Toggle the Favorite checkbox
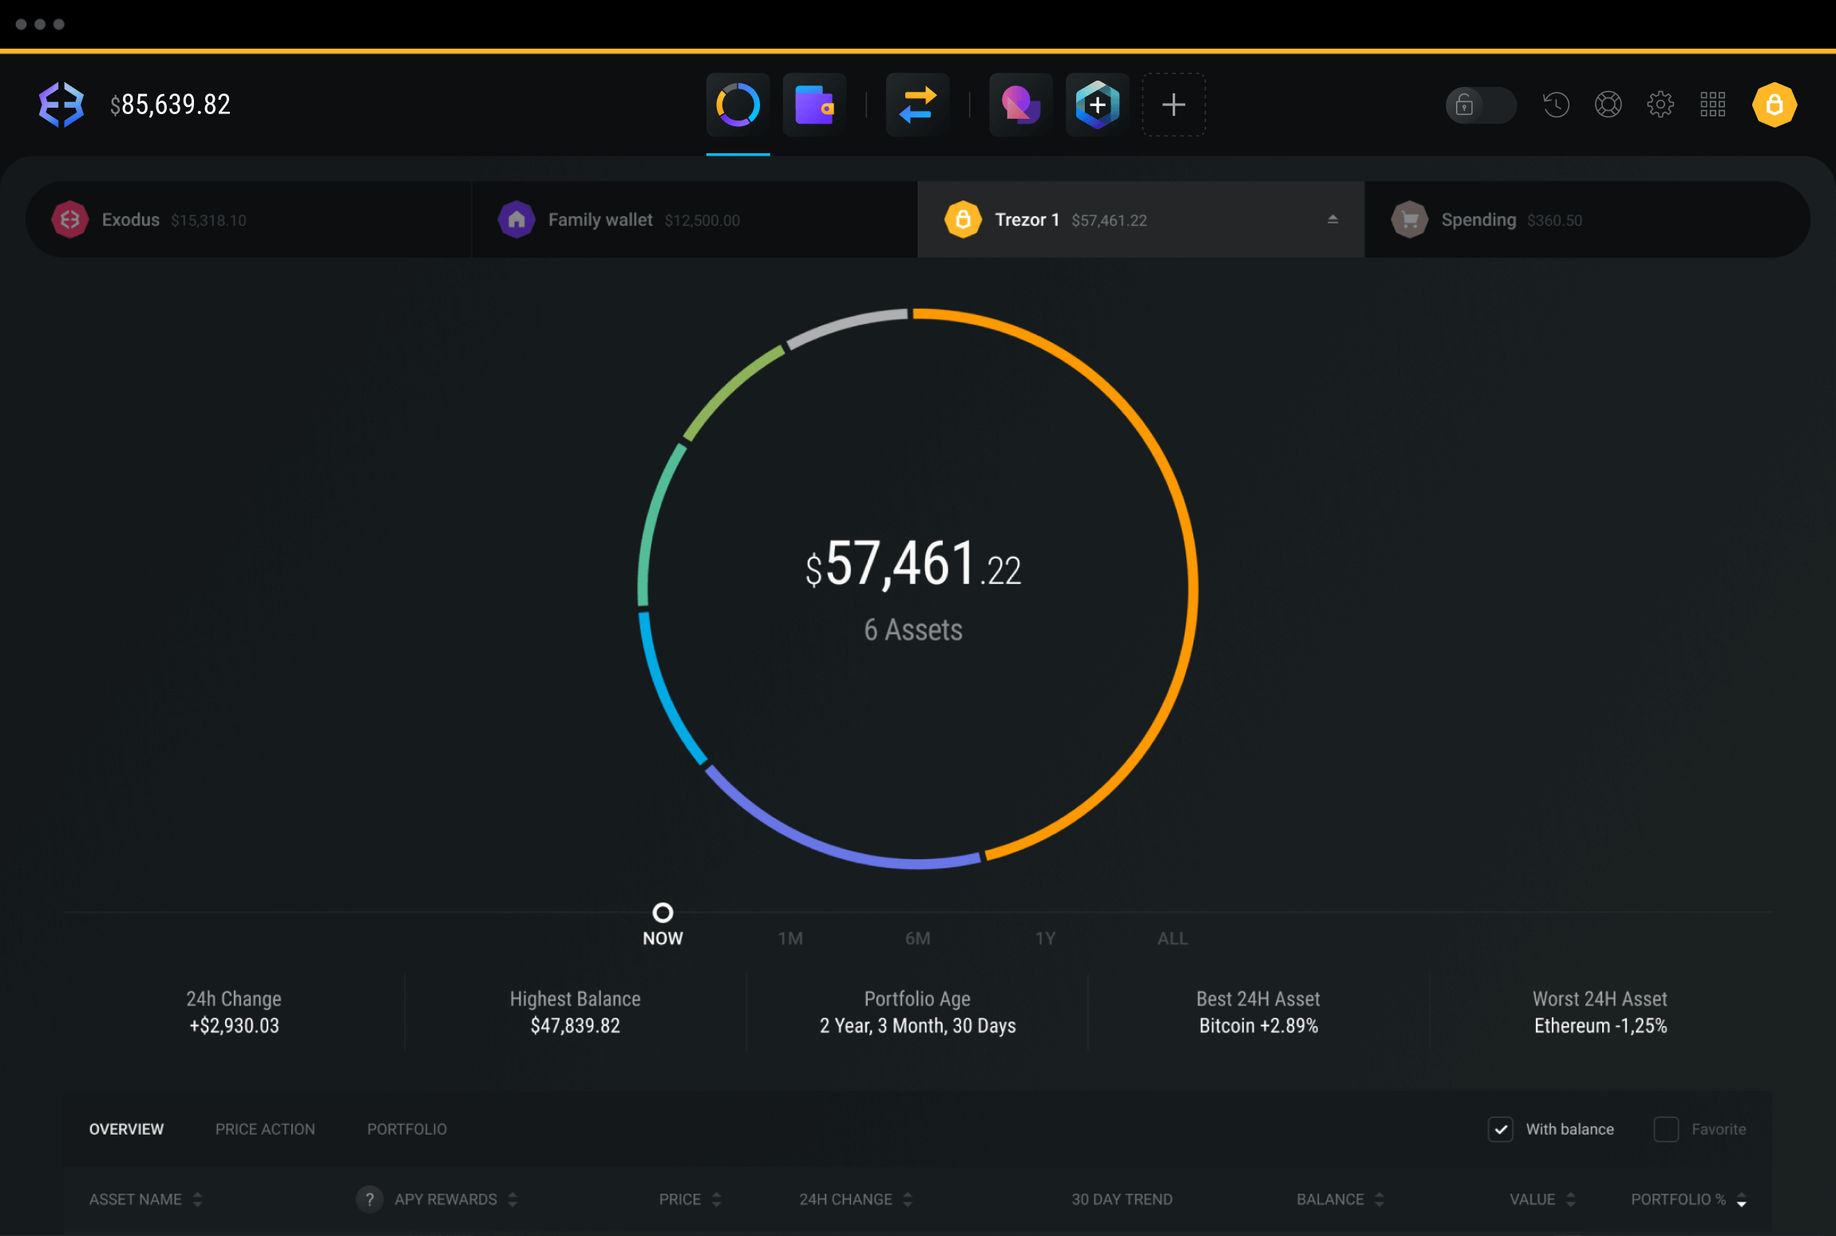Viewport: 1836px width, 1236px height. 1666,1130
